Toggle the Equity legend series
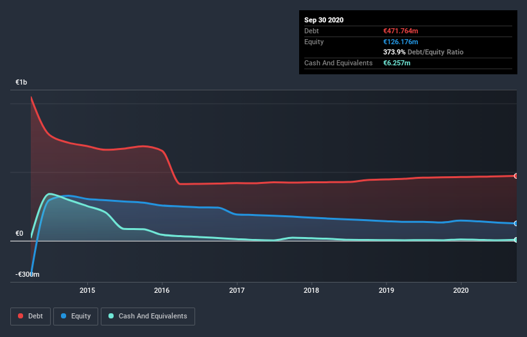 pyautogui.click(x=76, y=316)
